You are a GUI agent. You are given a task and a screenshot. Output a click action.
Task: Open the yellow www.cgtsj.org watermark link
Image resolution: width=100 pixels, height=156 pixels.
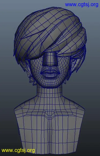(x=18, y=150)
